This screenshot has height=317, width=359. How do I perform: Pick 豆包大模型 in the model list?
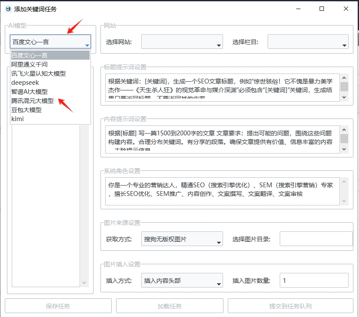(x=50, y=110)
